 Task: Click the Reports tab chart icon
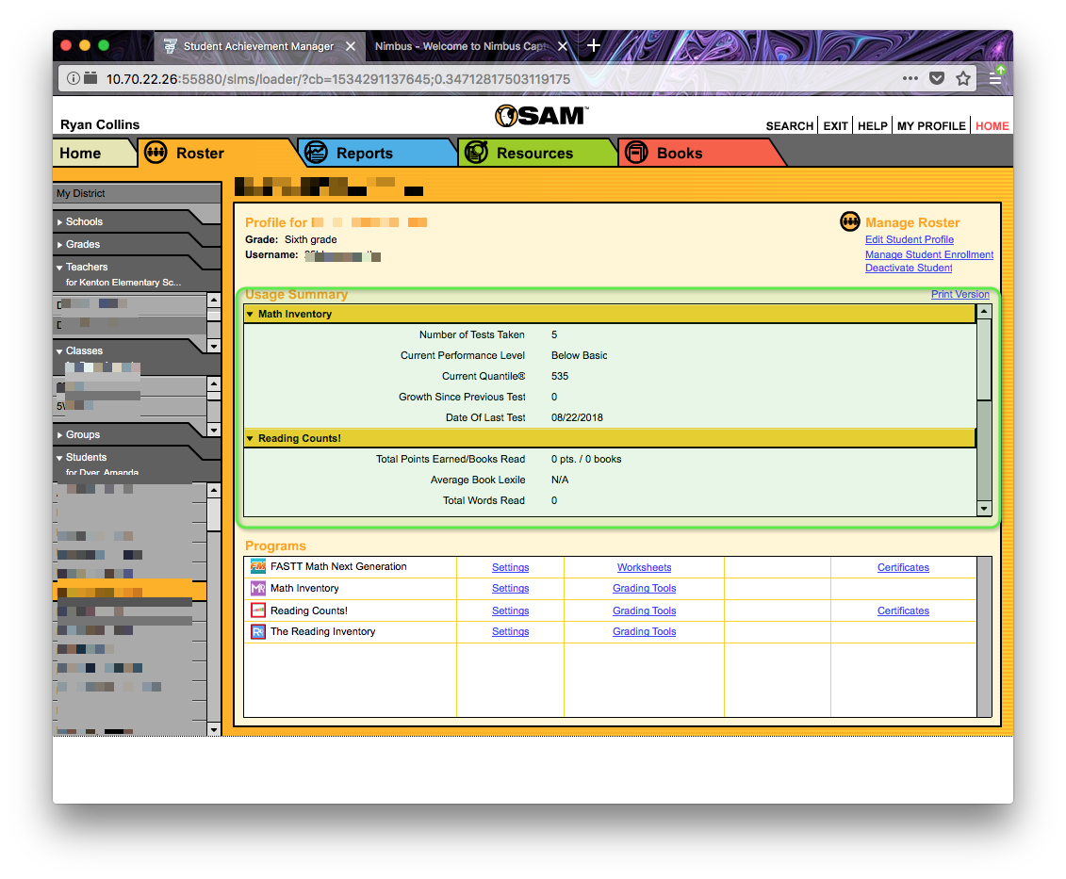coord(316,153)
